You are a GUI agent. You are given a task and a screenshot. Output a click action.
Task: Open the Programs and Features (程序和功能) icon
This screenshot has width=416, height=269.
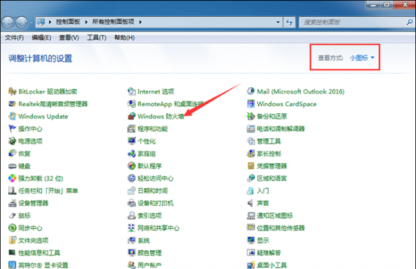coord(132,129)
